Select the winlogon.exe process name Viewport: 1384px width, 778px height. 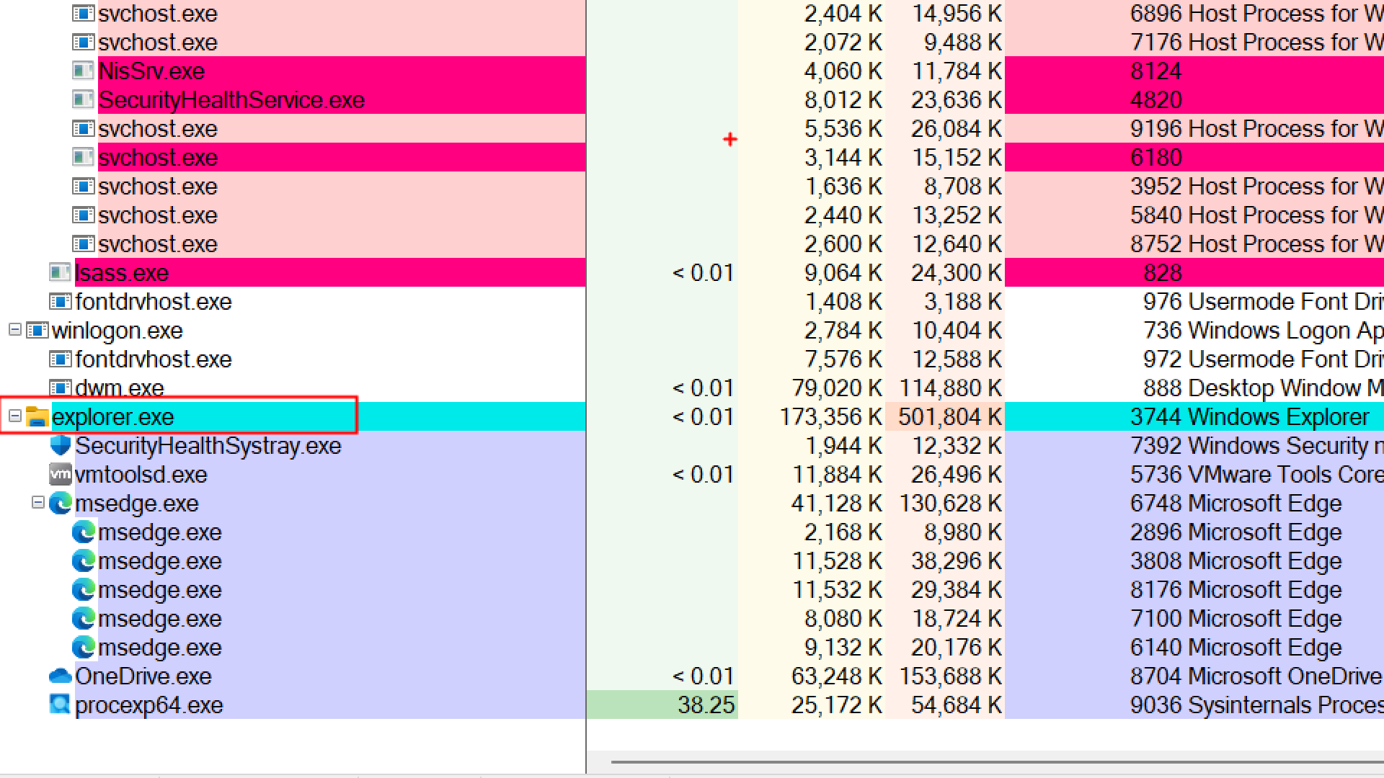(x=117, y=331)
